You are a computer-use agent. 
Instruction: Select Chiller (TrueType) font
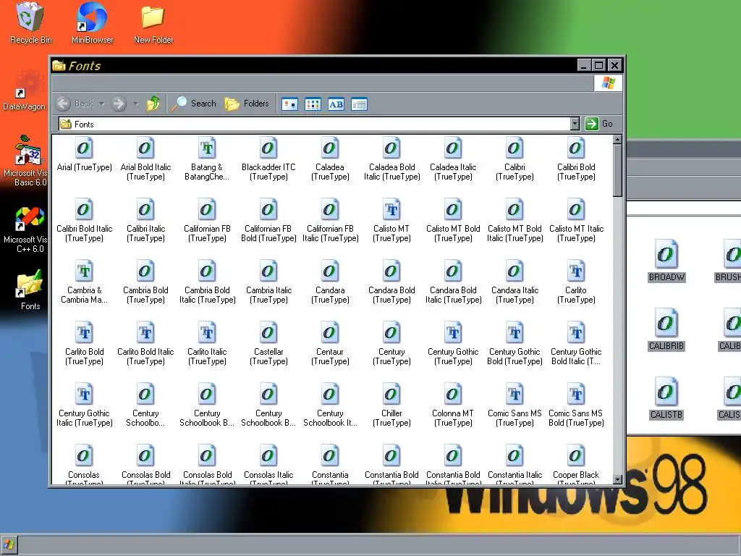(x=391, y=405)
